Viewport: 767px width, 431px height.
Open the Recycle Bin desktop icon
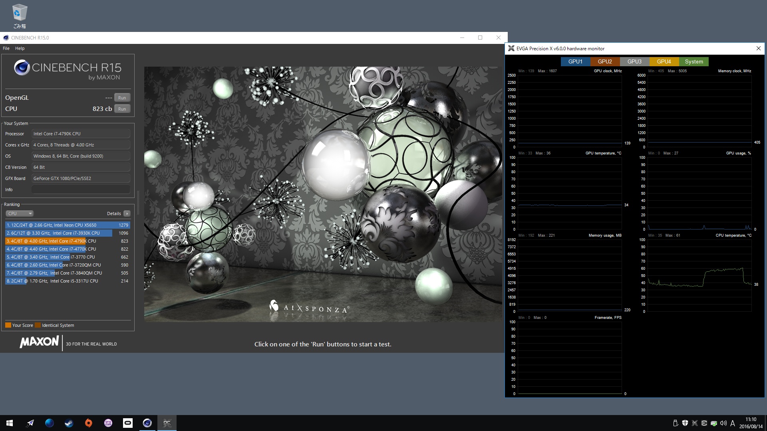coord(19,16)
